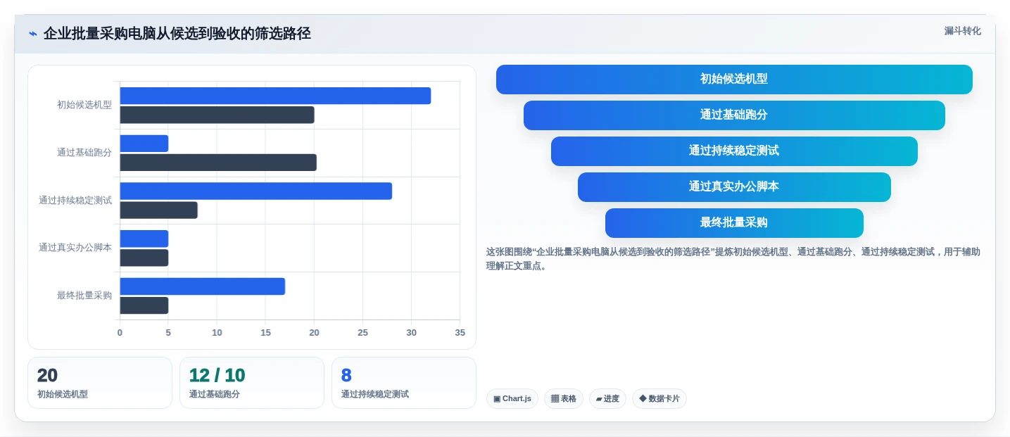The image size is (1010, 437).
Task: Click the 通过基础跑分 chart axis label
Action: (84, 153)
